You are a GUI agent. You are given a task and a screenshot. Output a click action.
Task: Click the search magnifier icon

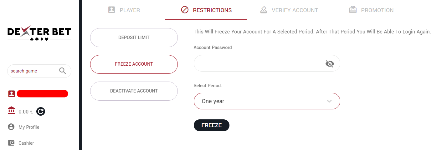[63, 71]
